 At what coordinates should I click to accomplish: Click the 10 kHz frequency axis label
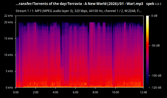click(x=9, y=55)
